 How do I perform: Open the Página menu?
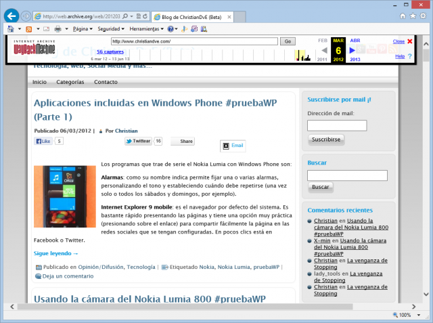pyautogui.click(x=83, y=28)
